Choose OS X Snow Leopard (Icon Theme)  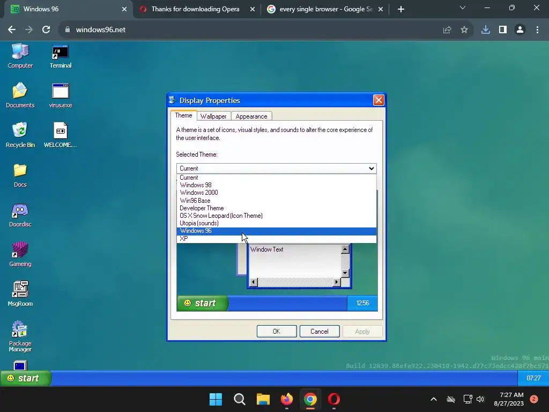click(277, 216)
